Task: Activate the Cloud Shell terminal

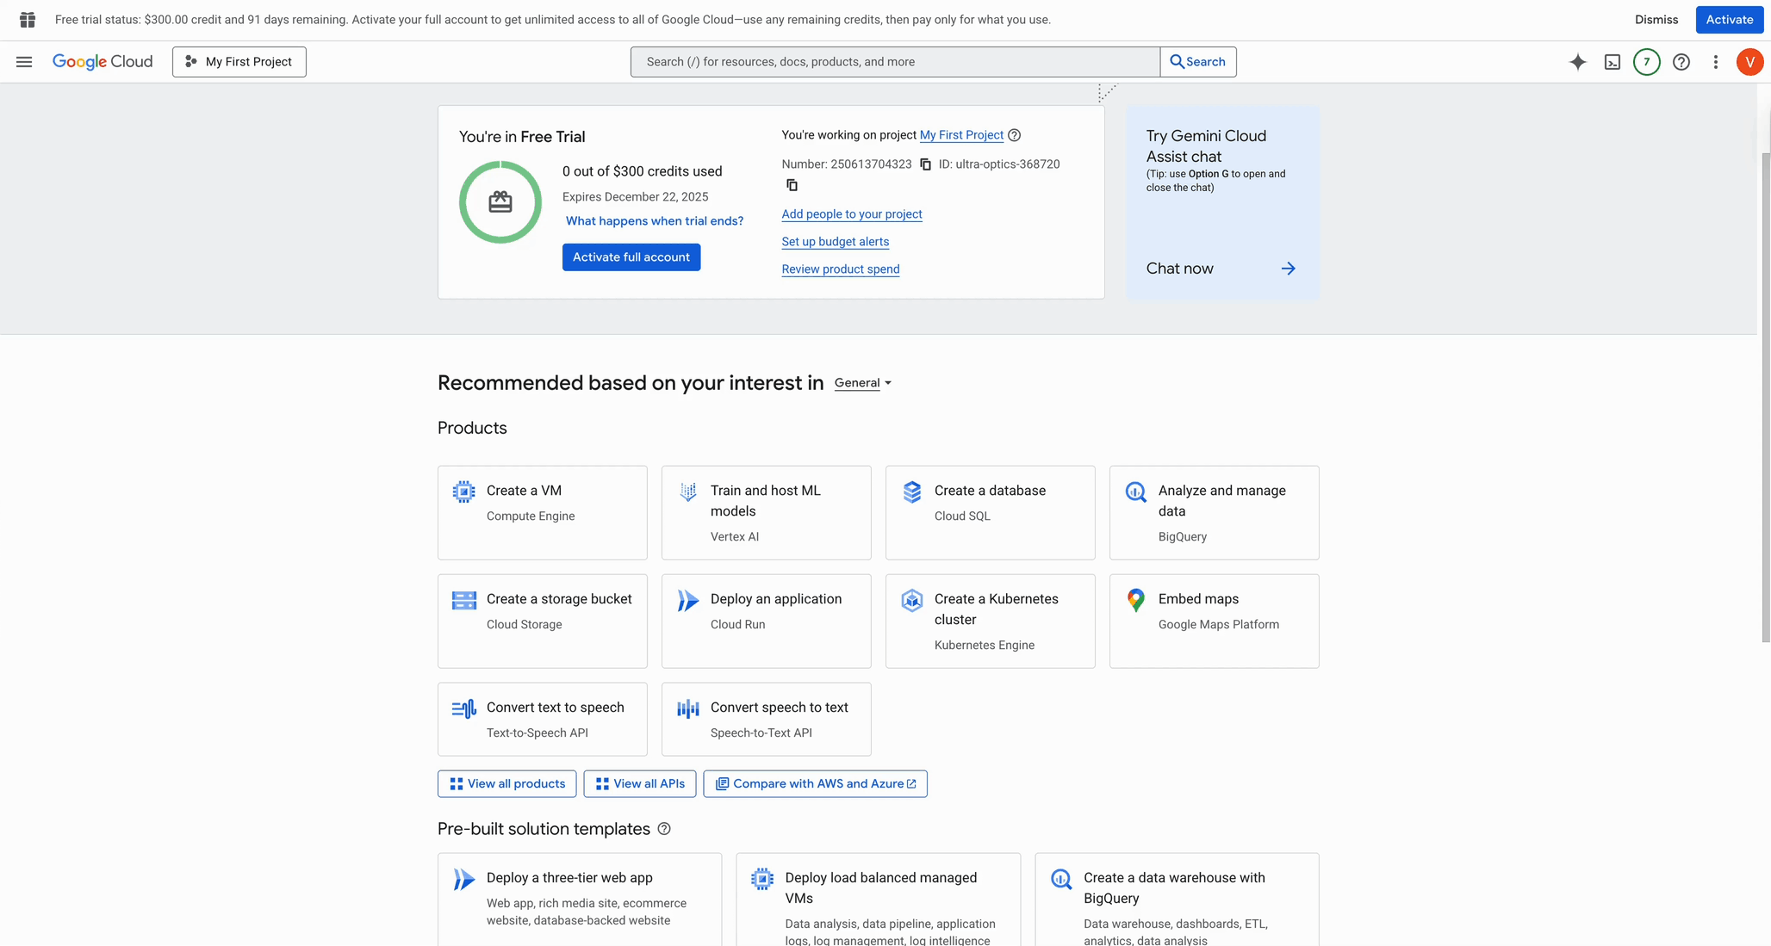Action: 1613,61
